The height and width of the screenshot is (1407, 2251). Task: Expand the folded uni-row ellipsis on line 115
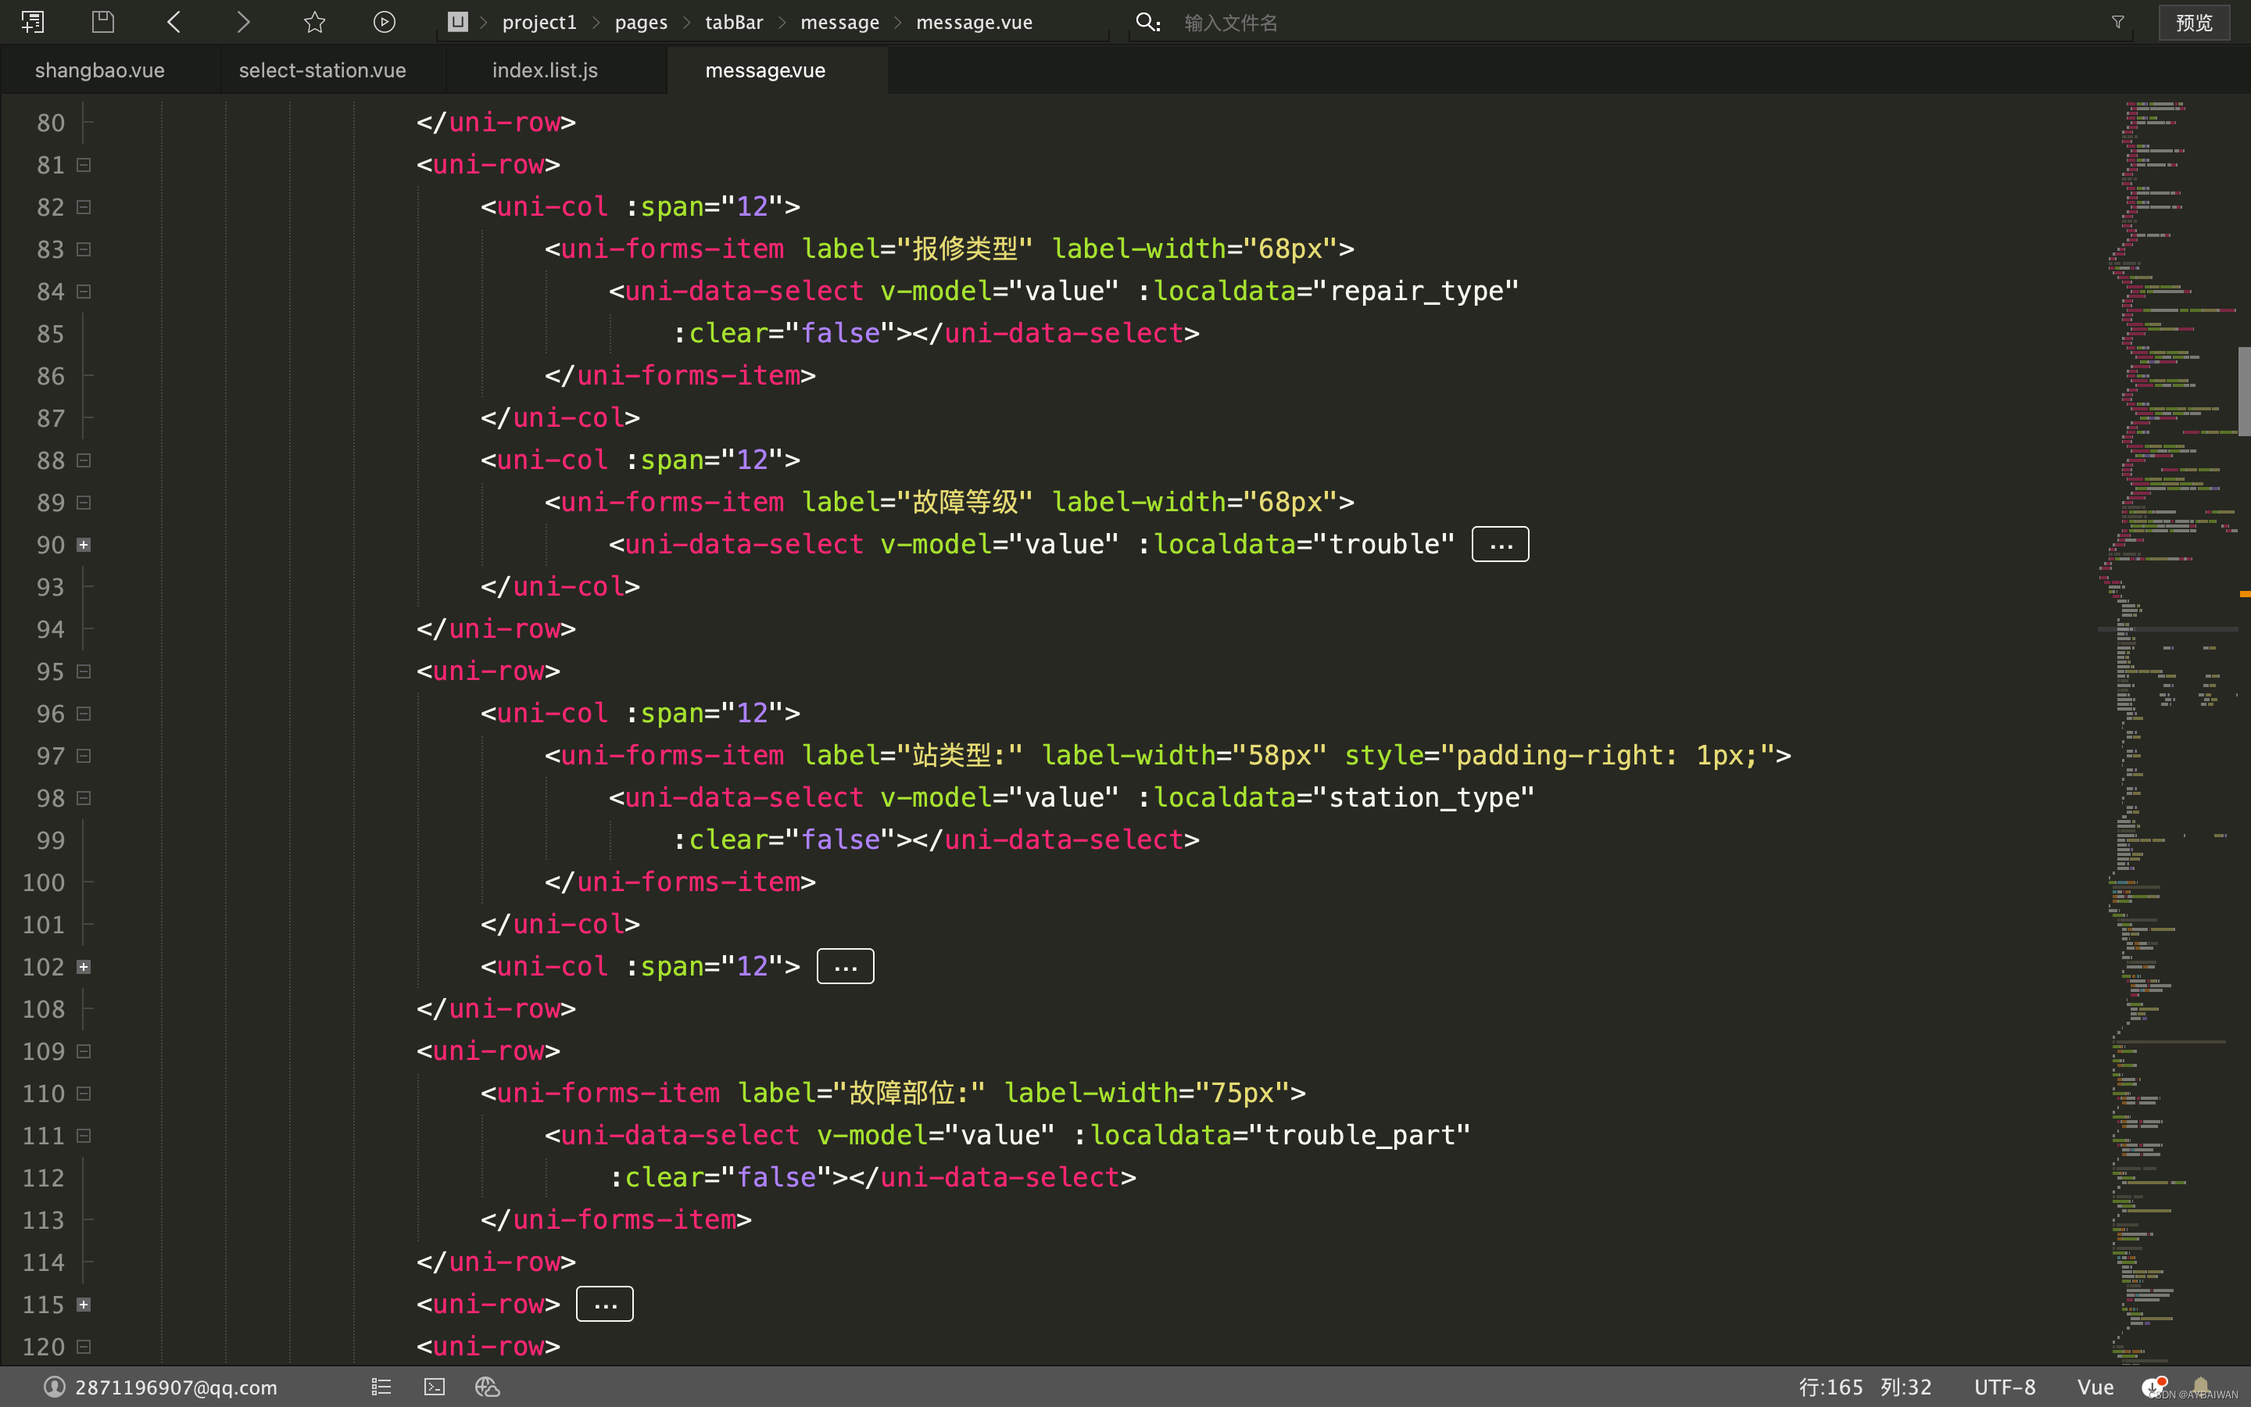pos(605,1305)
